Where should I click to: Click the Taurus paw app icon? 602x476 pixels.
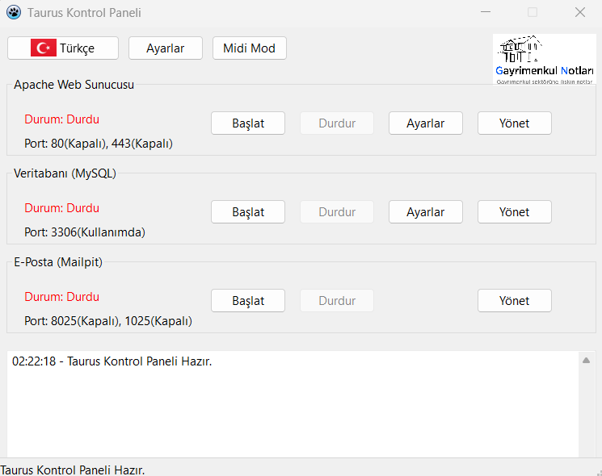click(14, 13)
